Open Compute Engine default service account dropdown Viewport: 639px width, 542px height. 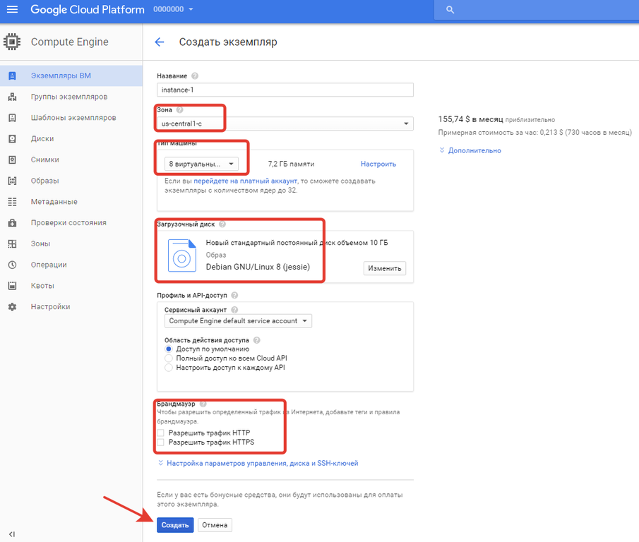coord(238,321)
